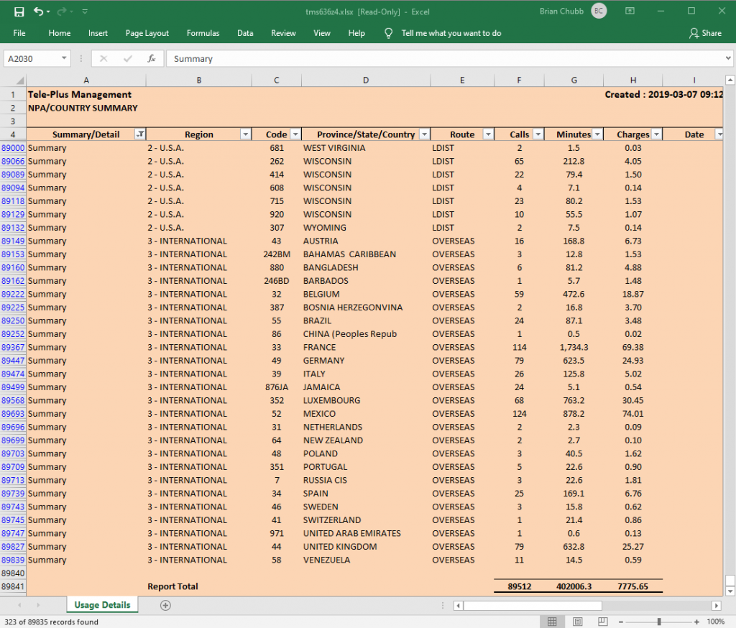The image size is (736, 628).
Task: Open the Page Layout ribbon tab
Action: pyautogui.click(x=147, y=33)
